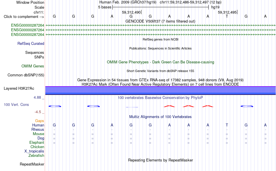Click the hg19 label beside scale bar
Screen dimensions: 276x171
[x=215, y=7]
